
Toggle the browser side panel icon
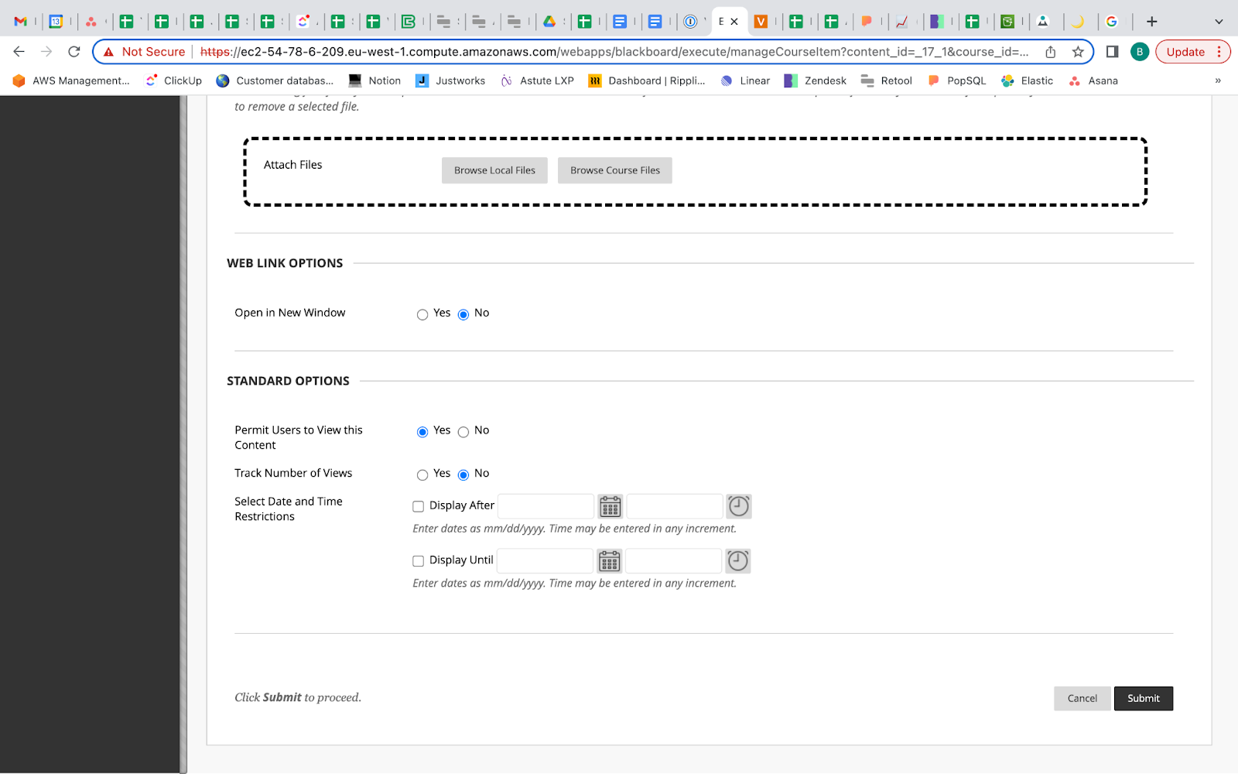point(1112,52)
